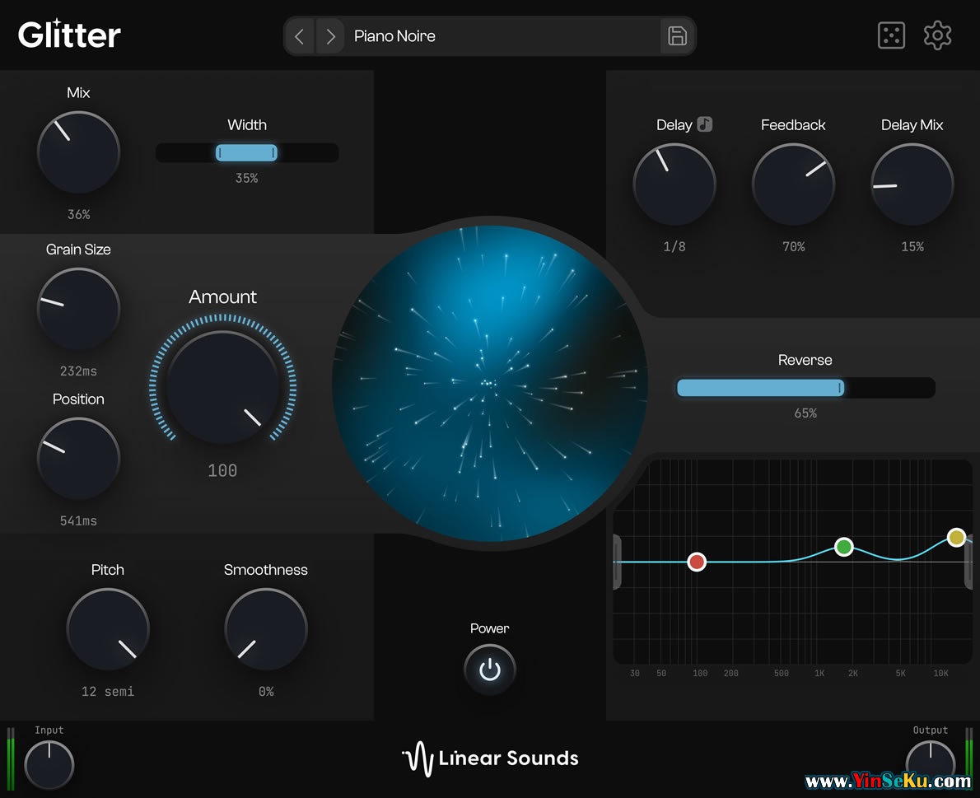
Task: Click the red low EQ band node
Action: point(698,562)
